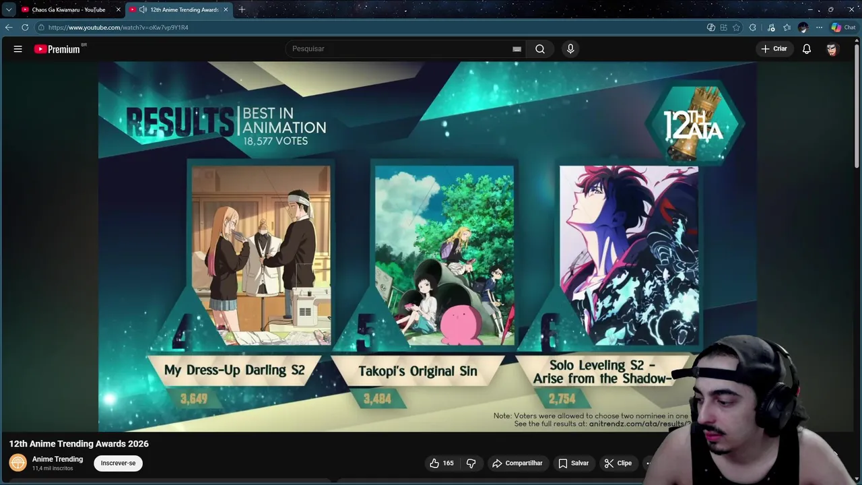Click the '165' like count
862x485 pixels.
click(x=449, y=463)
